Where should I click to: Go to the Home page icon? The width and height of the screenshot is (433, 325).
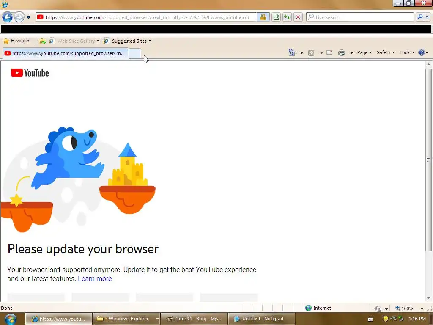pos(292,52)
